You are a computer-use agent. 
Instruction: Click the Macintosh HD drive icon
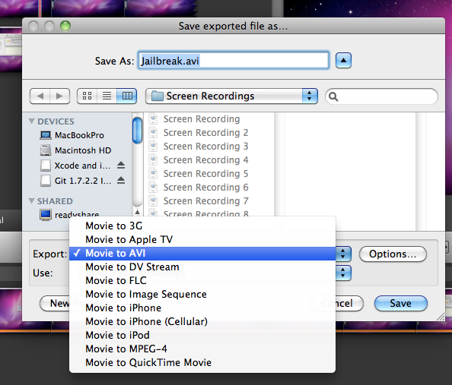(46, 150)
